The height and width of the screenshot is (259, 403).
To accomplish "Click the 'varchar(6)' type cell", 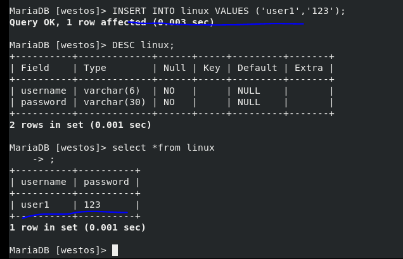I will pyautogui.click(x=112, y=91).
